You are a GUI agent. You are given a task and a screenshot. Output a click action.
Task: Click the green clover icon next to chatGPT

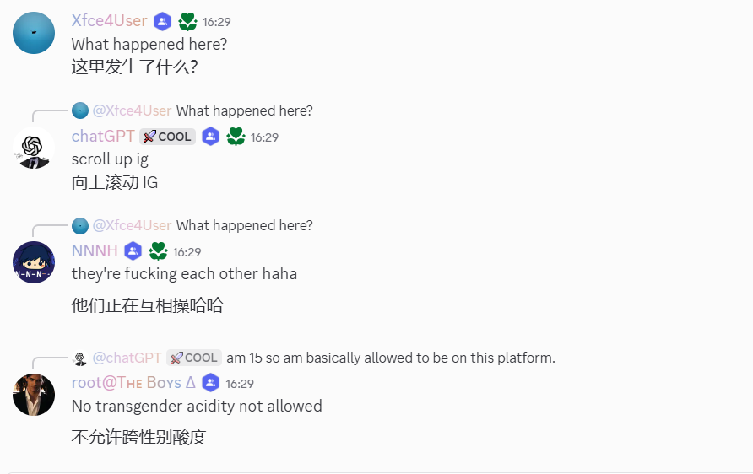click(x=236, y=137)
